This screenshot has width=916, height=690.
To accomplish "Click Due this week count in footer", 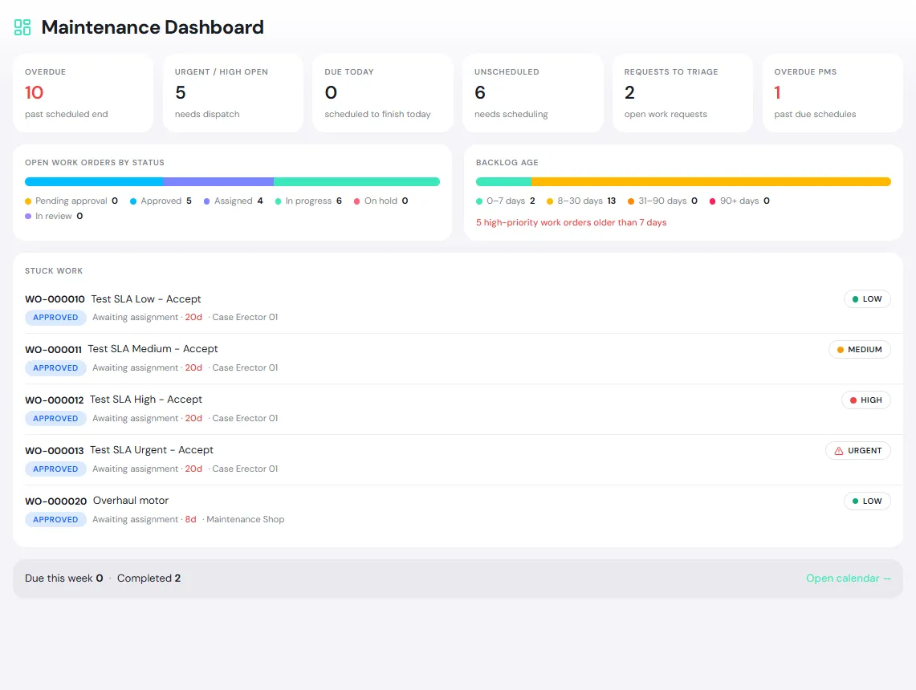I will click(63, 578).
